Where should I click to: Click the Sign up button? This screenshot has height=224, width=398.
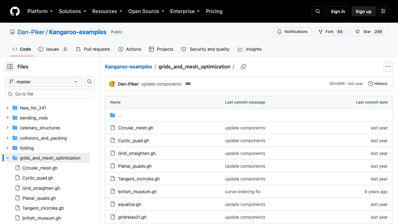pyautogui.click(x=363, y=11)
